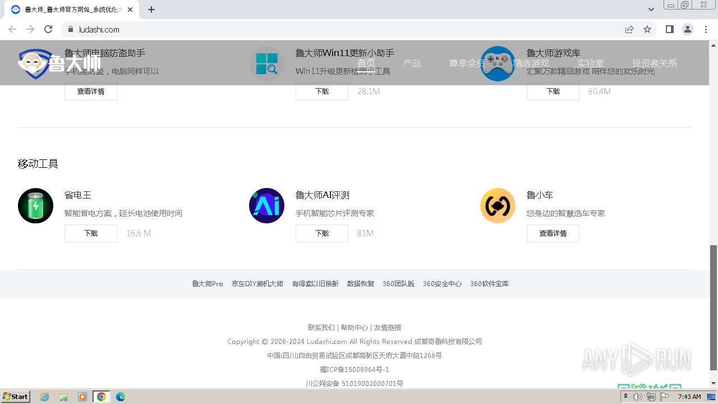
Task: Open the 数据恢复 footer link
Action: [x=361, y=284]
